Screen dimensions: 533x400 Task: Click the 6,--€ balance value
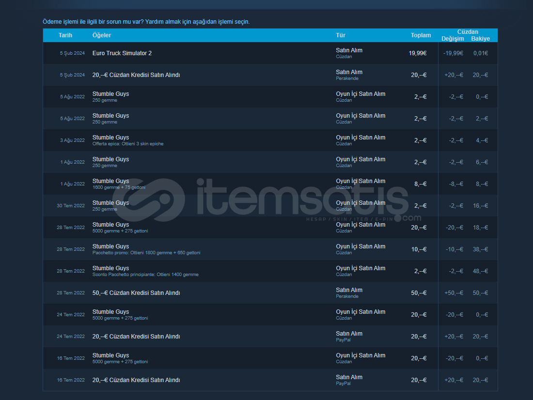pyautogui.click(x=482, y=162)
